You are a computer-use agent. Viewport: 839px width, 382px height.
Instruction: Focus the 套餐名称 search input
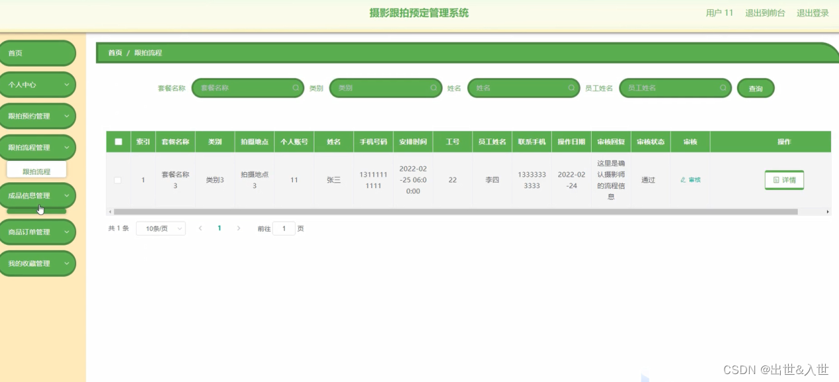pos(247,88)
